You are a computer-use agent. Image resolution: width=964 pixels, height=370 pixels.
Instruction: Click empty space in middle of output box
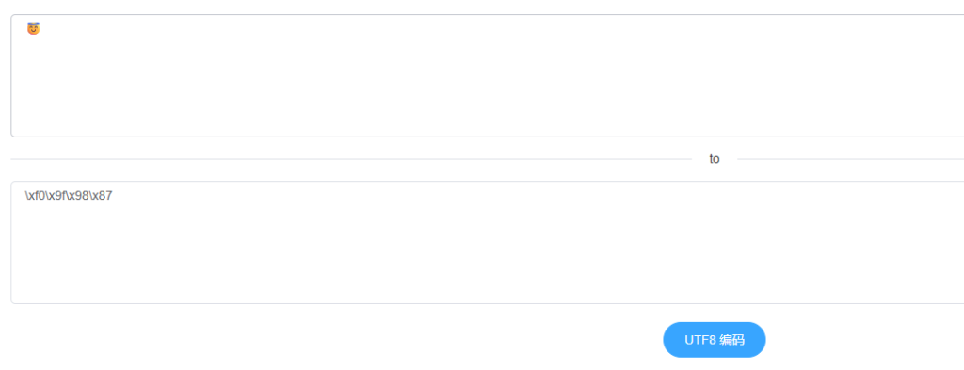(x=487, y=252)
